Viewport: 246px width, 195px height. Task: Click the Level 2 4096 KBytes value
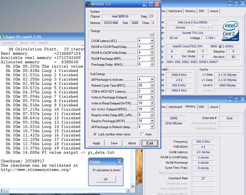[x=227, y=85]
